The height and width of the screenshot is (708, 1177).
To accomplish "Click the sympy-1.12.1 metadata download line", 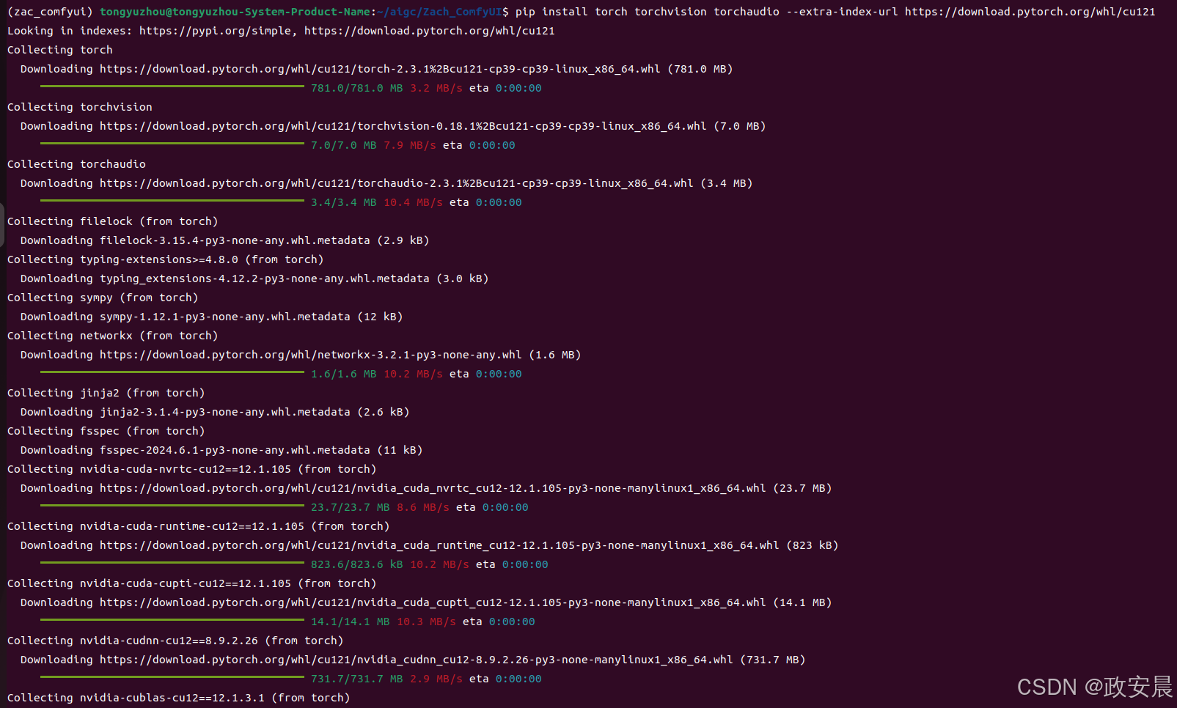I will coord(212,317).
